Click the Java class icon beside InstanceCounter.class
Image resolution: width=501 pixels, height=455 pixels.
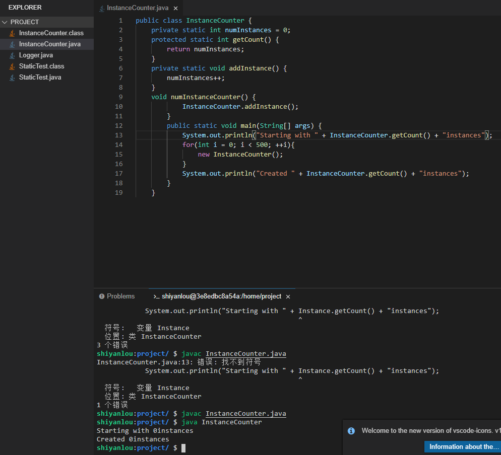point(12,33)
